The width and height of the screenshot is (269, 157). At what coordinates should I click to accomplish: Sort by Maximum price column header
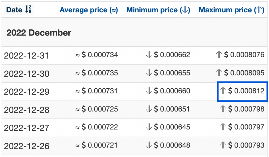(231, 10)
